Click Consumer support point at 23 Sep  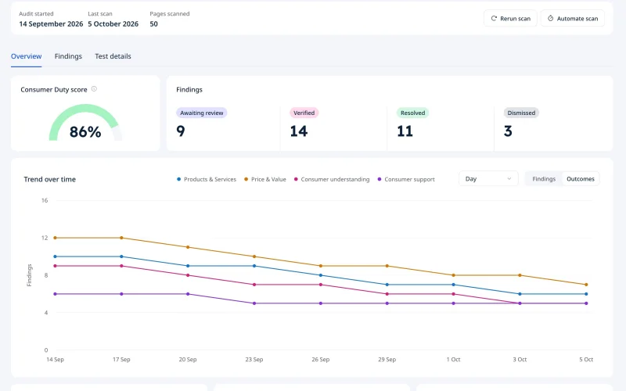click(254, 303)
